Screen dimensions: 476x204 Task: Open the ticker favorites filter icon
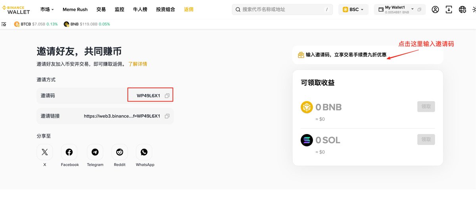[4, 24]
